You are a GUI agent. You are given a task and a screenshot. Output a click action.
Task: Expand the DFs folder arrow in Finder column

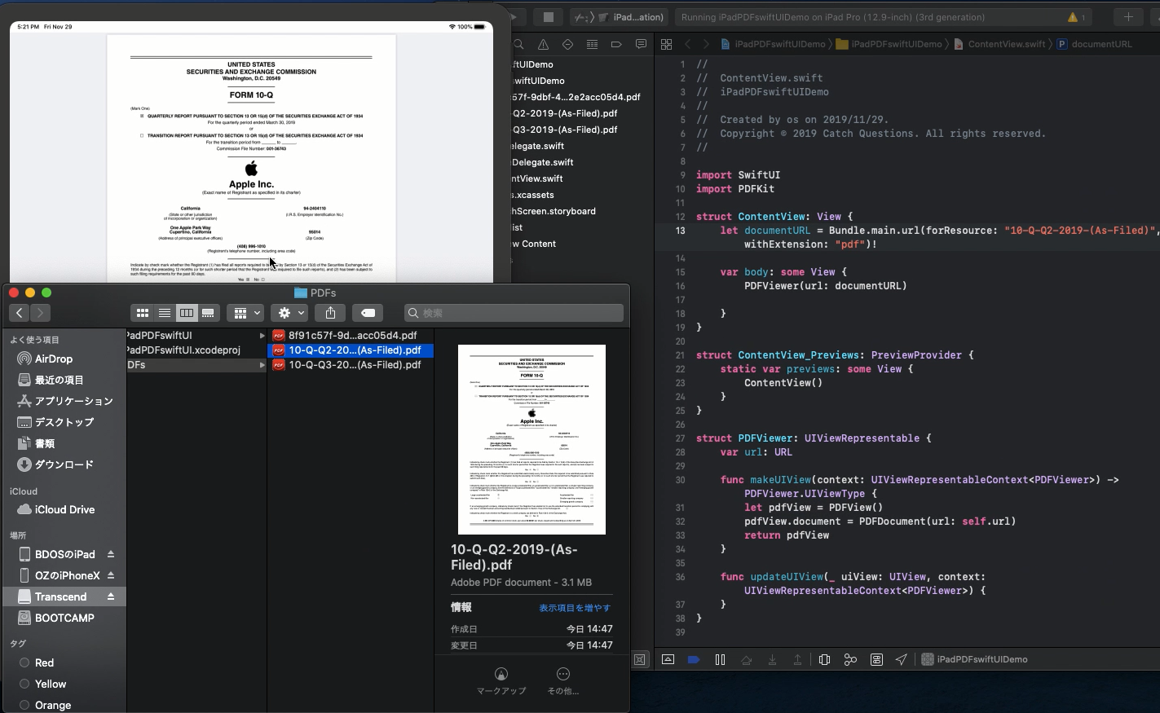(262, 365)
